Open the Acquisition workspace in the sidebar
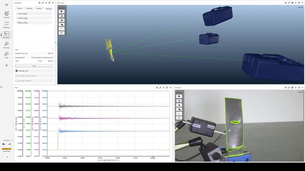 pos(7,35)
